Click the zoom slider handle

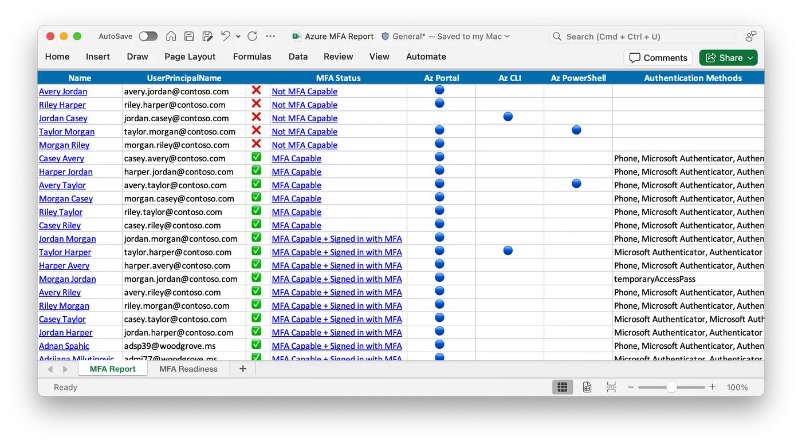(671, 387)
